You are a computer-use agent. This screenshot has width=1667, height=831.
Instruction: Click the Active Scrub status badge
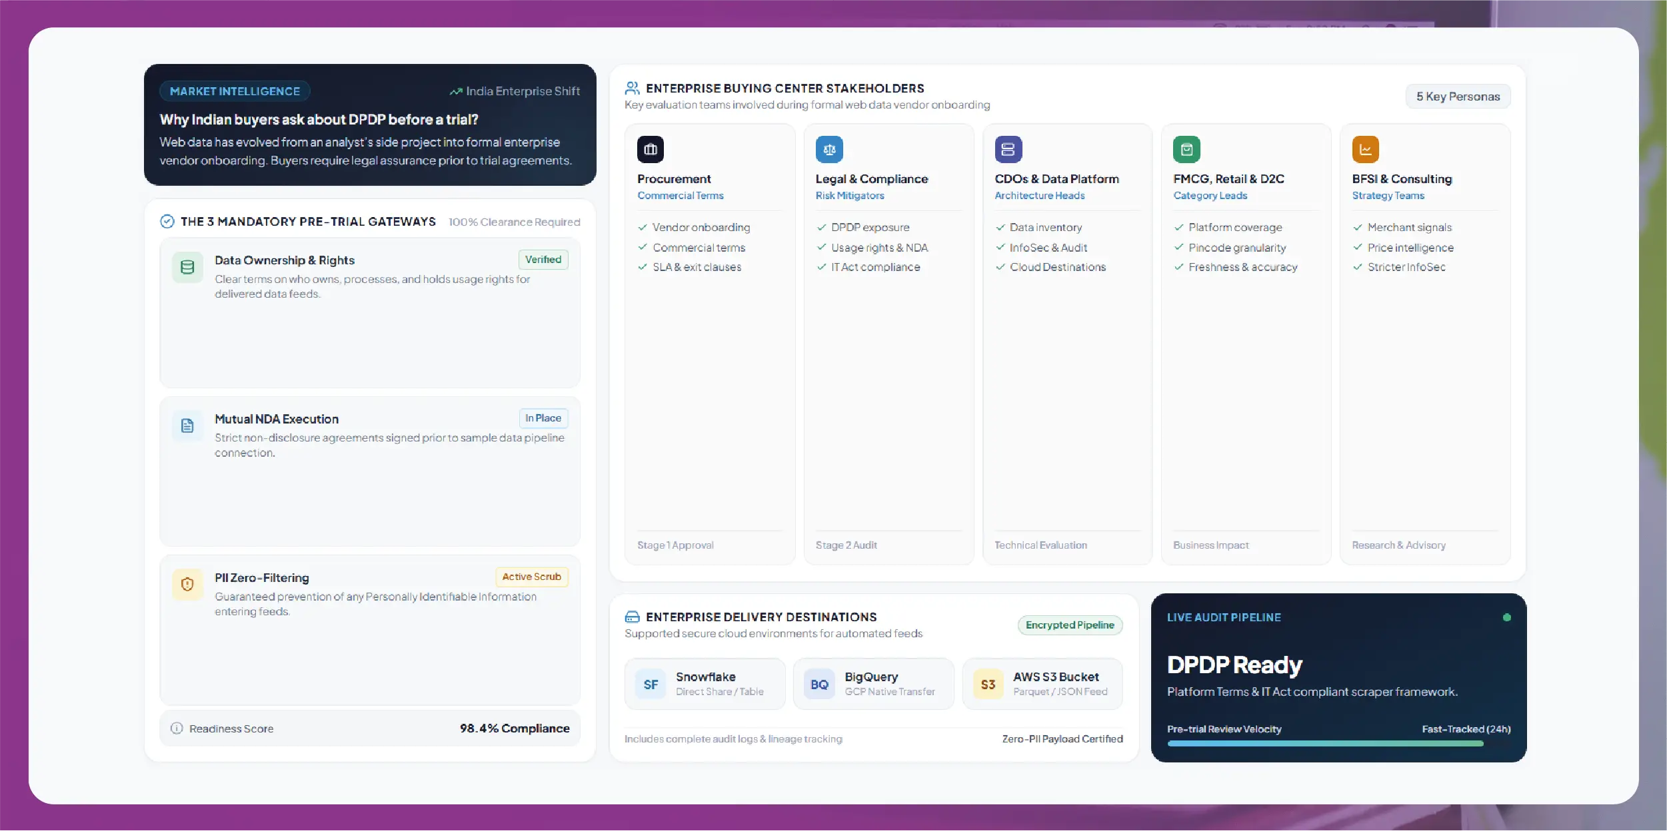[x=531, y=577]
